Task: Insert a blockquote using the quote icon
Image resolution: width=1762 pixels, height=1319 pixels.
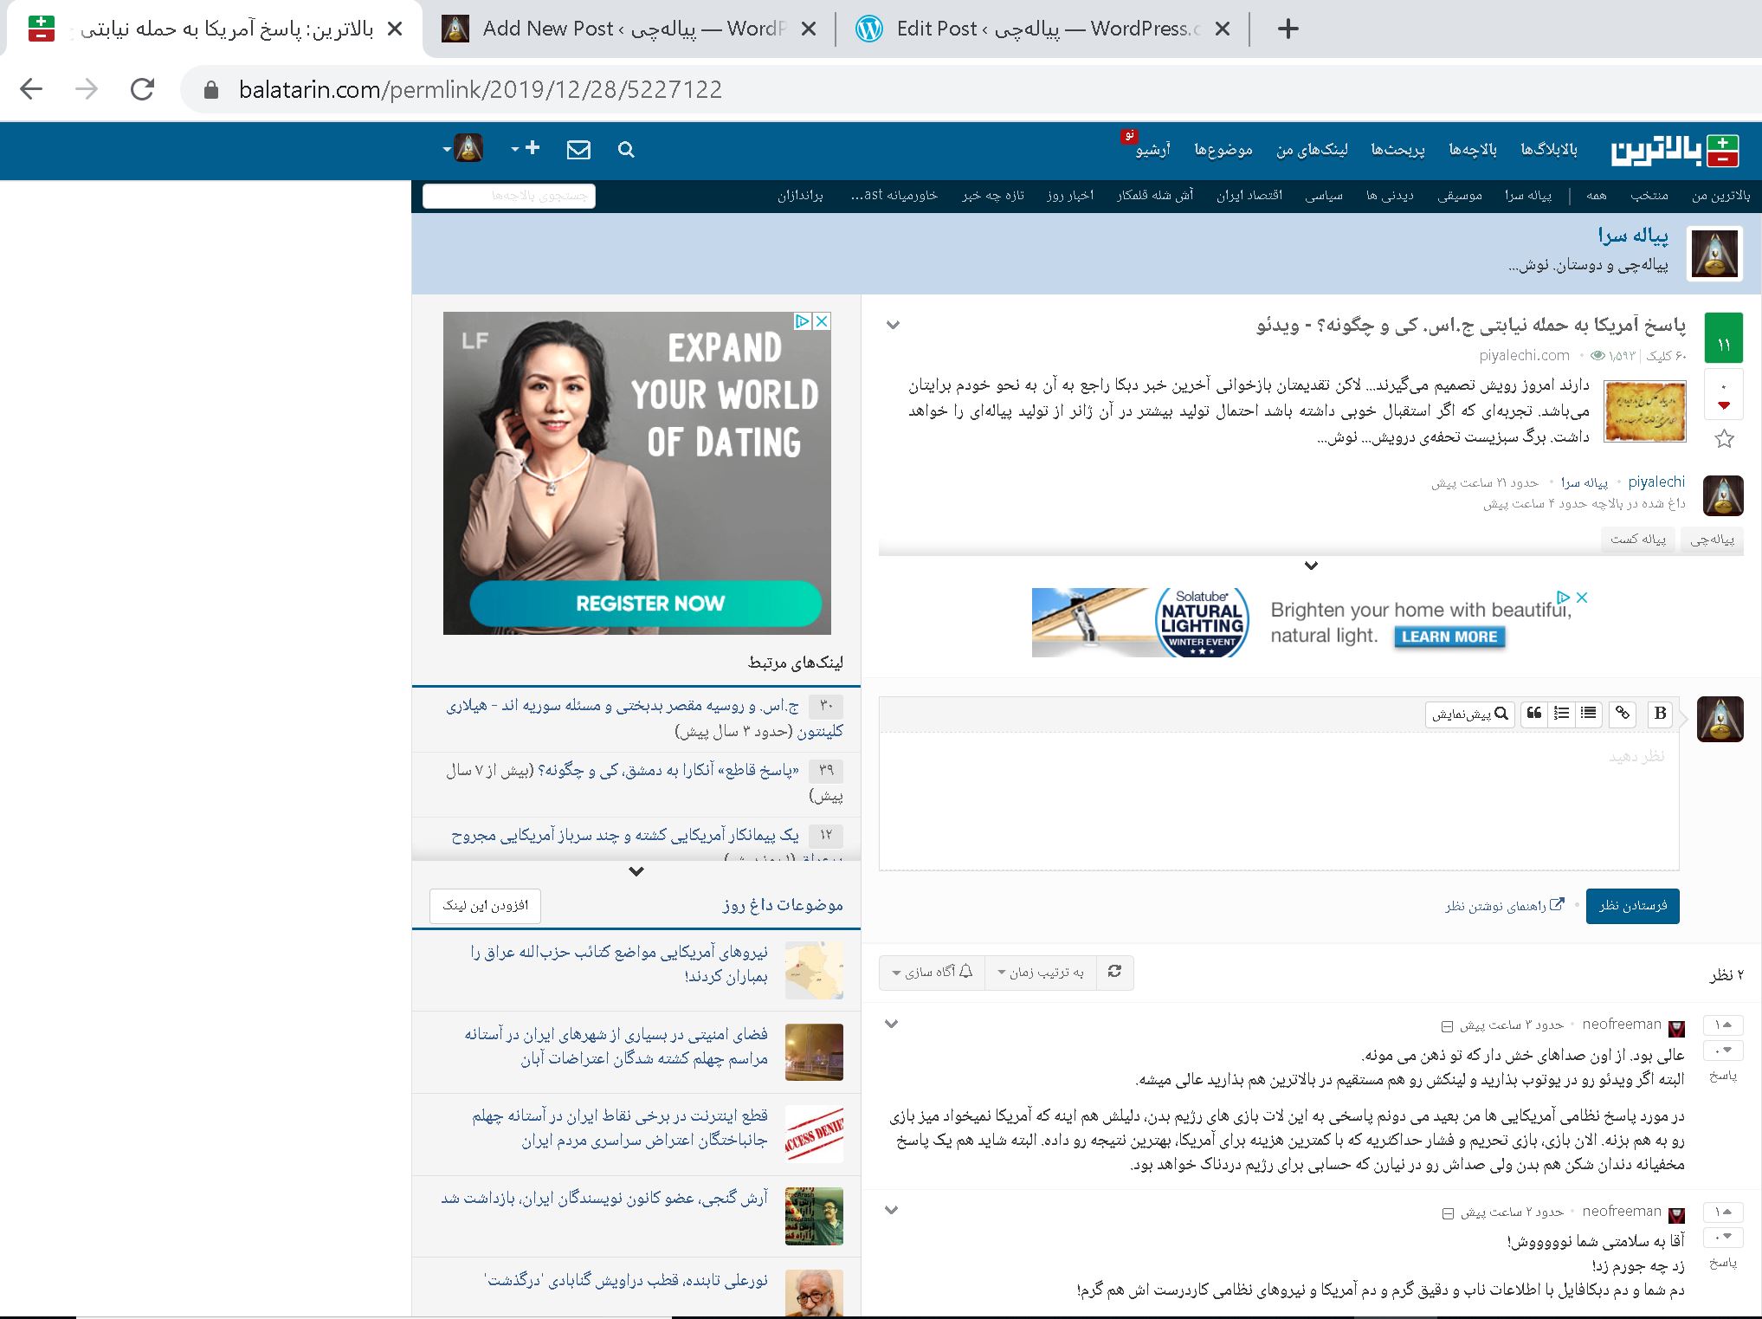Action: click(1534, 714)
